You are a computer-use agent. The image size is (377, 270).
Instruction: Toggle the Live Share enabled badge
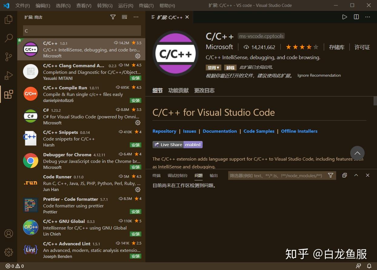click(x=193, y=144)
